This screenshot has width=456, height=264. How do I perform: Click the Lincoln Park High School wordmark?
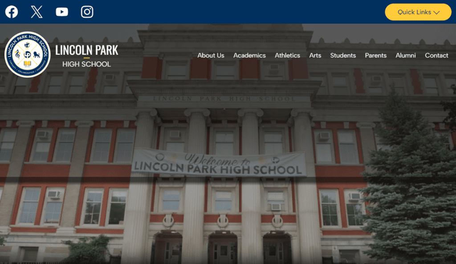pyautogui.click(x=87, y=56)
